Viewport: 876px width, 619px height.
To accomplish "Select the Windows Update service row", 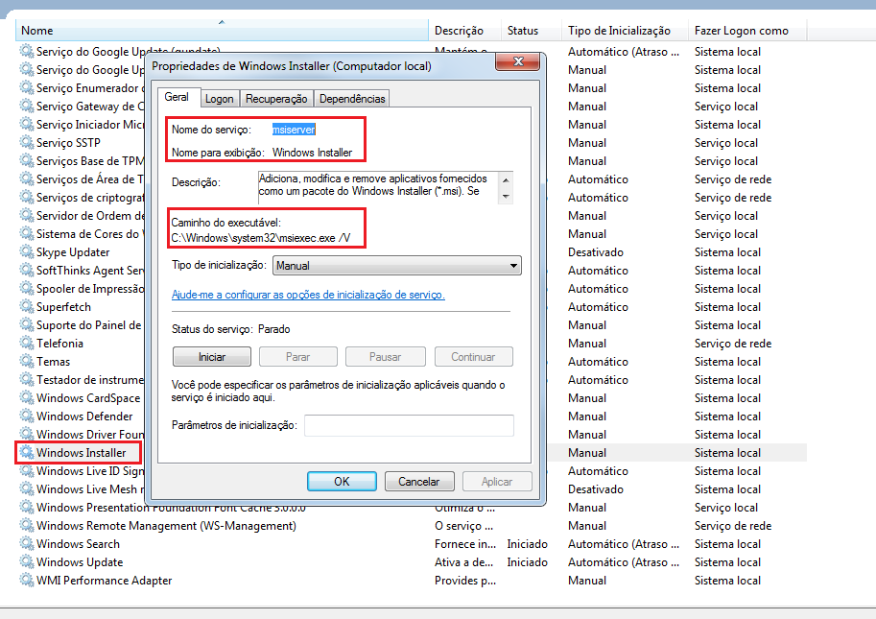I will point(412,562).
